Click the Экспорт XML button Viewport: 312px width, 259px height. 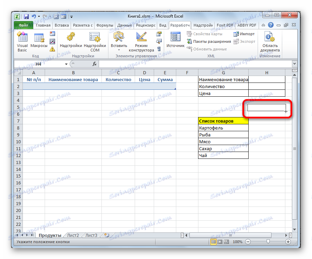click(x=244, y=41)
